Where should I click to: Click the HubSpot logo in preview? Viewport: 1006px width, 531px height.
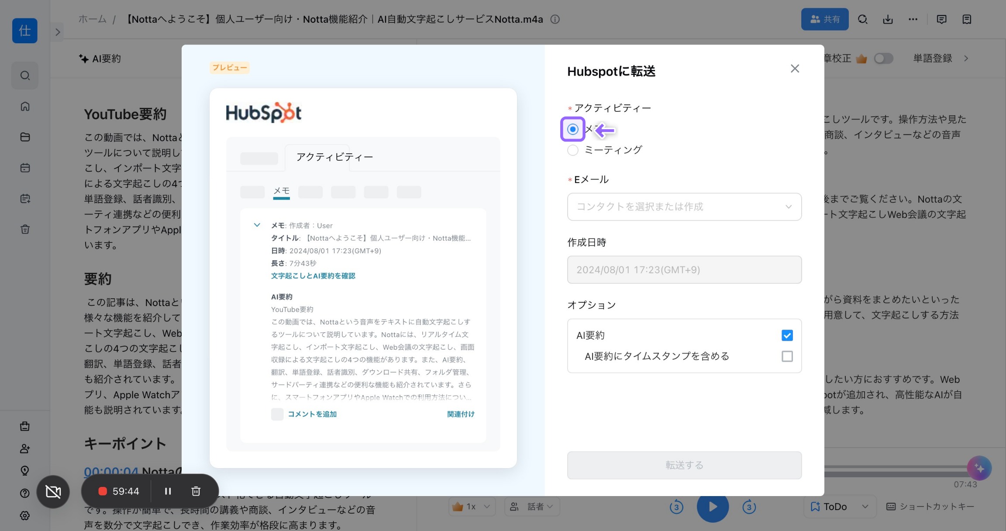point(263,113)
